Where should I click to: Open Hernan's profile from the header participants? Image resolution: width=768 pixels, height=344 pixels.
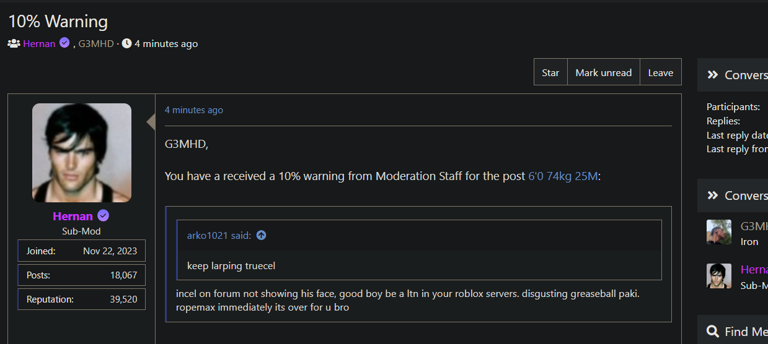coord(39,44)
